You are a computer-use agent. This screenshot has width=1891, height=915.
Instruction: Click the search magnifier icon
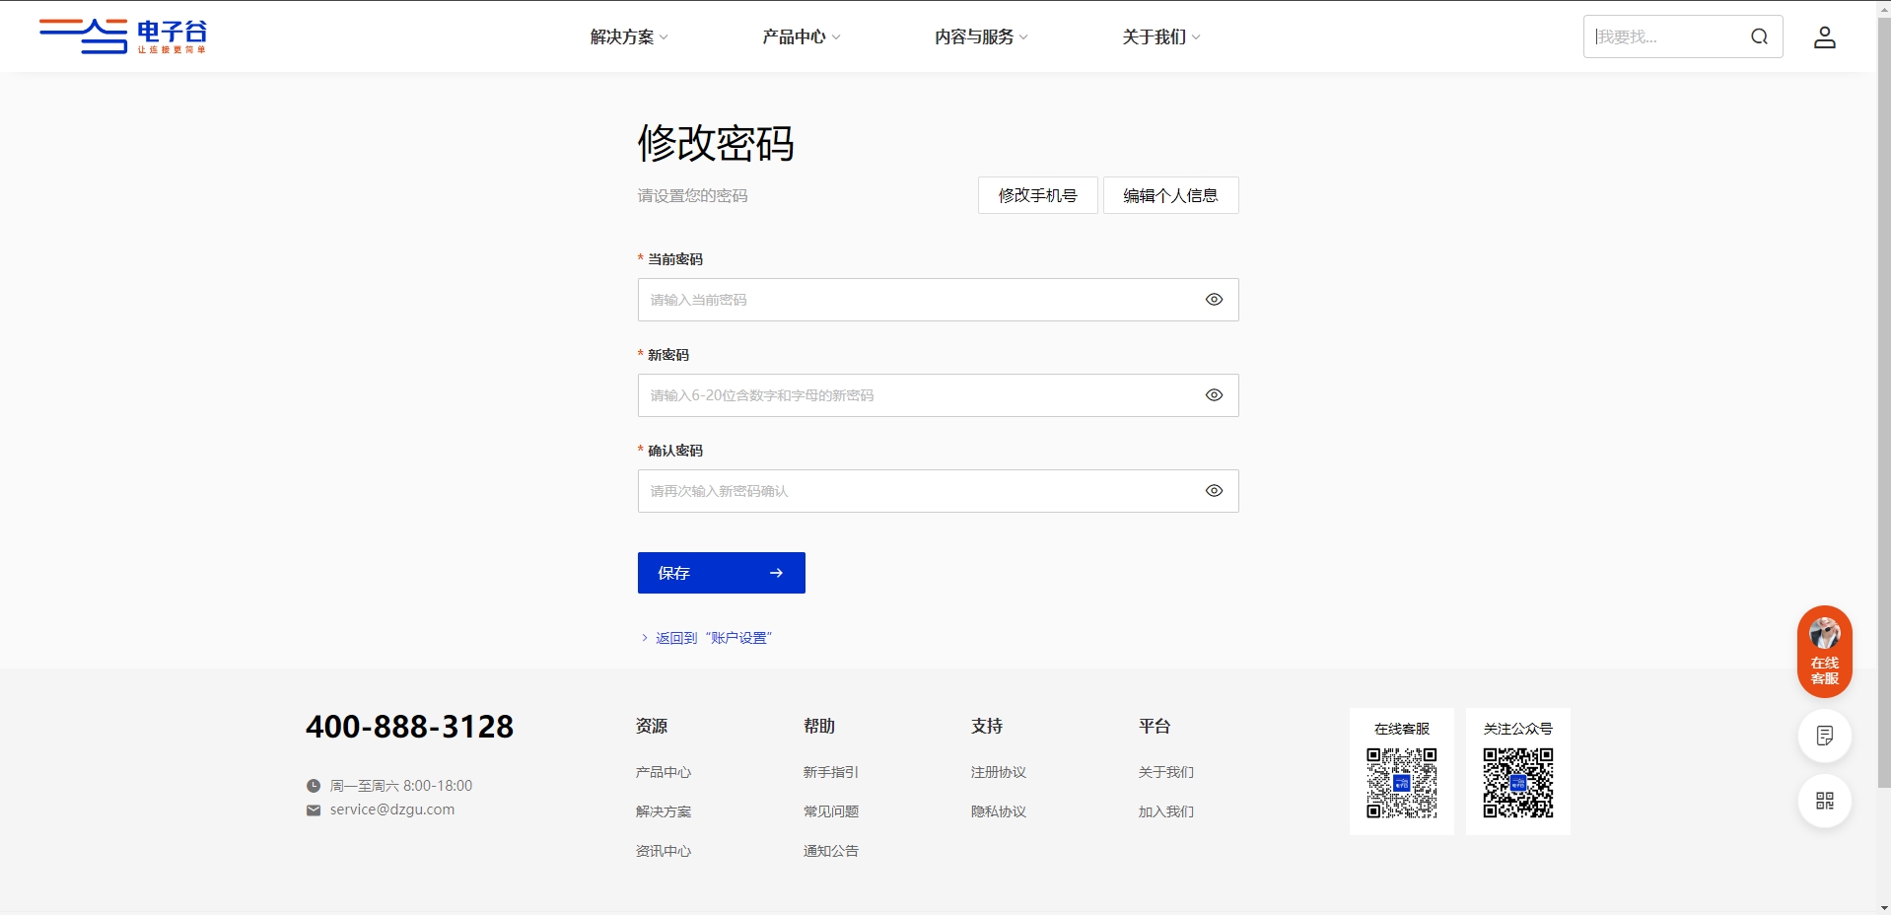tap(1759, 36)
